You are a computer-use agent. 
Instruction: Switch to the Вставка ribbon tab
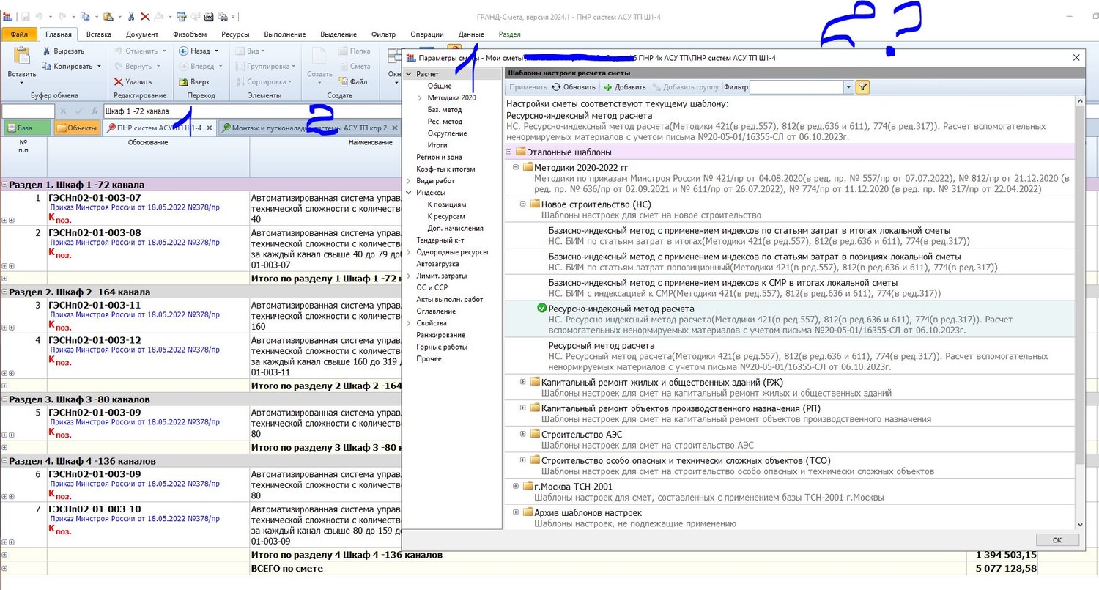click(99, 34)
